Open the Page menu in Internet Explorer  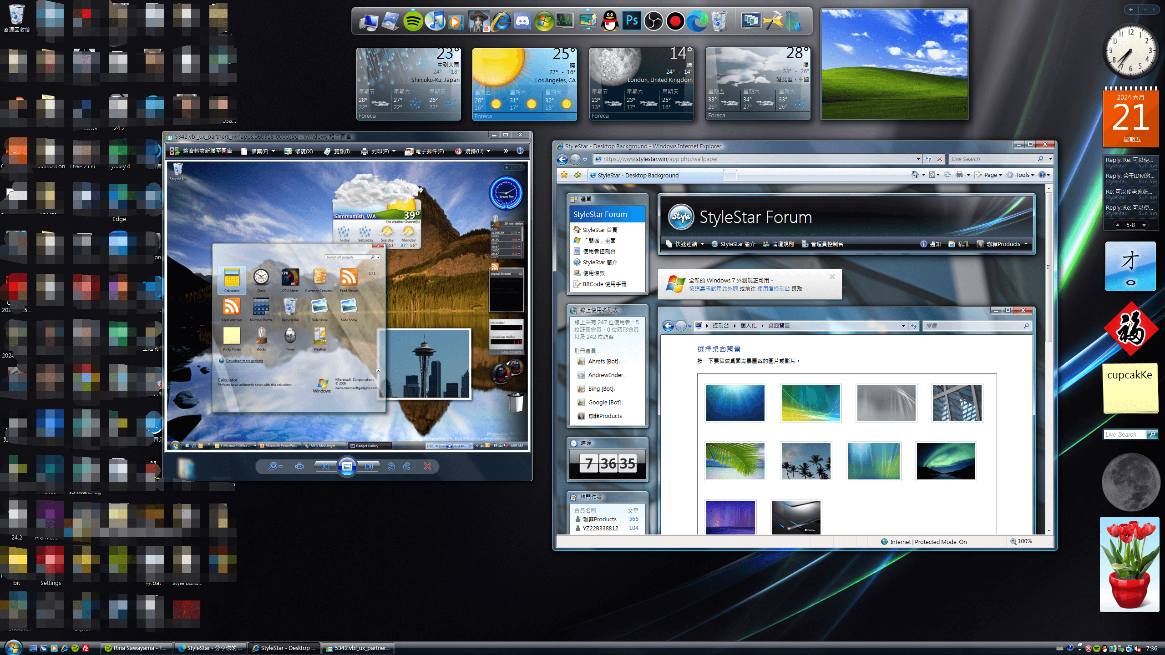[988, 175]
